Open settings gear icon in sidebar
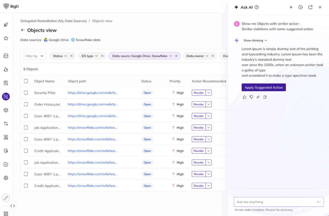 point(6,178)
